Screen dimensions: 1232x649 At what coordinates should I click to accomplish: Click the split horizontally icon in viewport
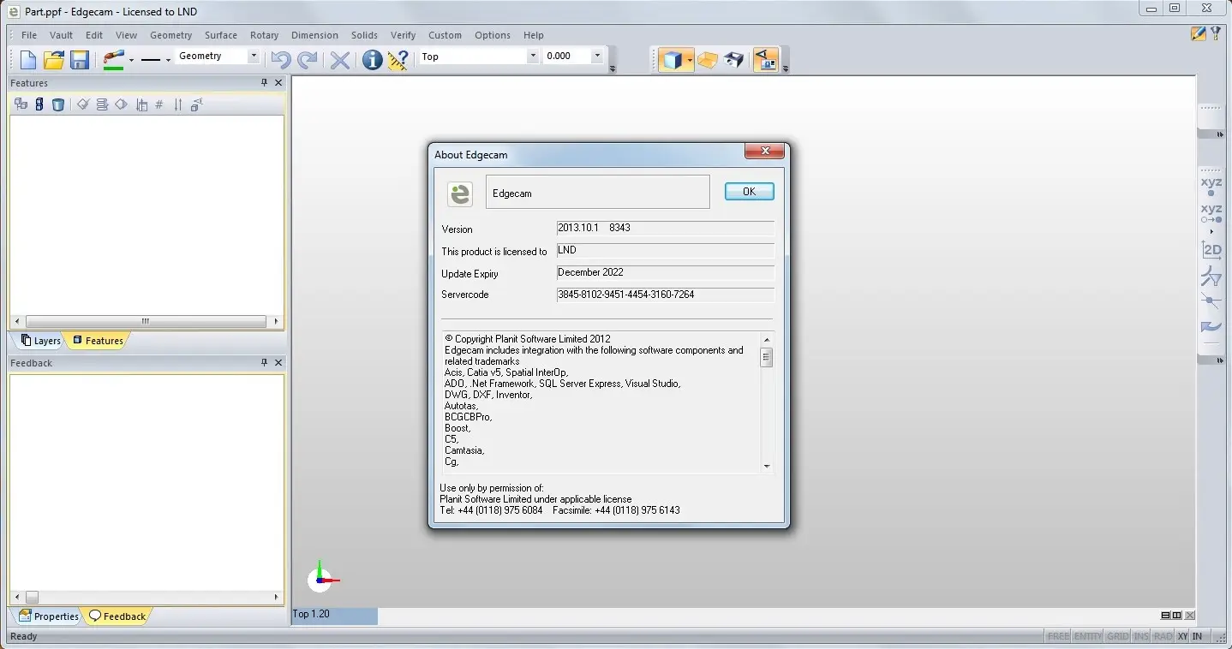[x=1166, y=616]
